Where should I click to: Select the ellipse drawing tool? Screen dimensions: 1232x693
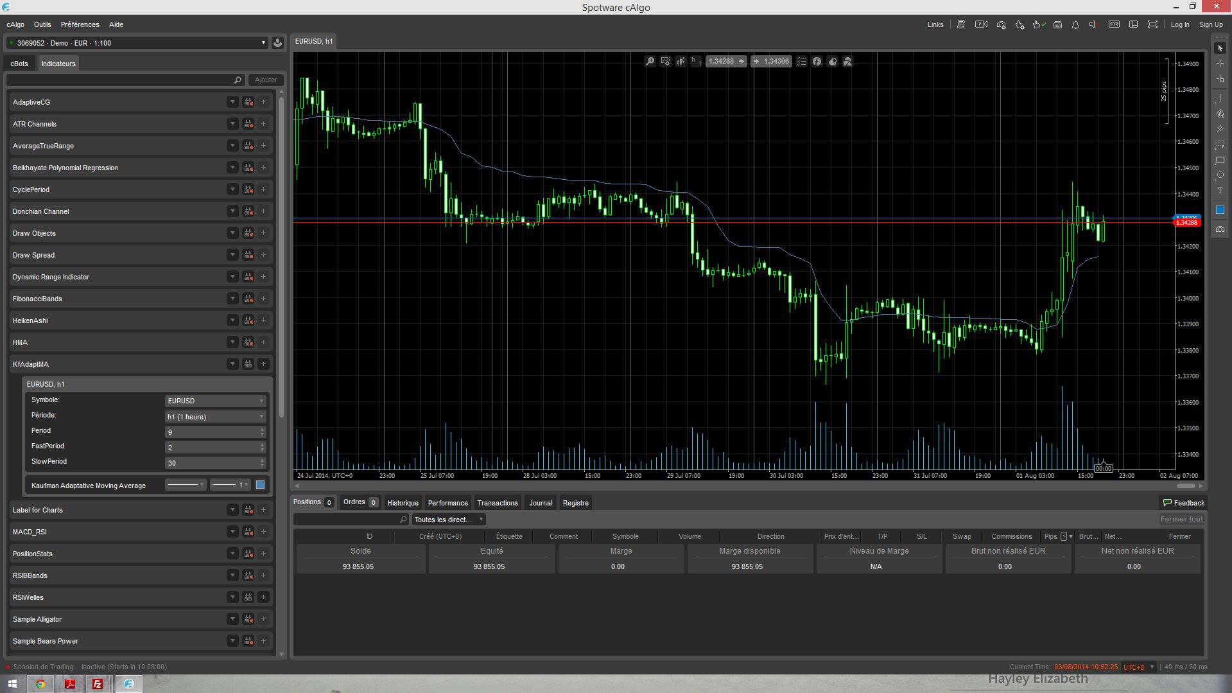pyautogui.click(x=1220, y=175)
